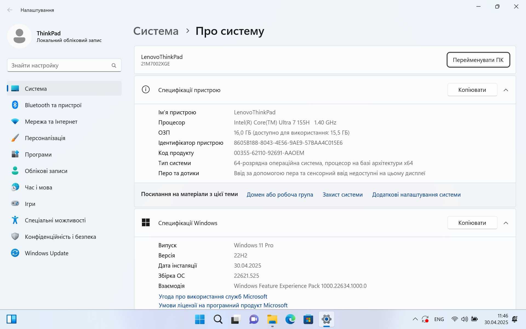526x329 pixels.
Task: Open Windows Update settings
Action: pyautogui.click(x=64, y=253)
